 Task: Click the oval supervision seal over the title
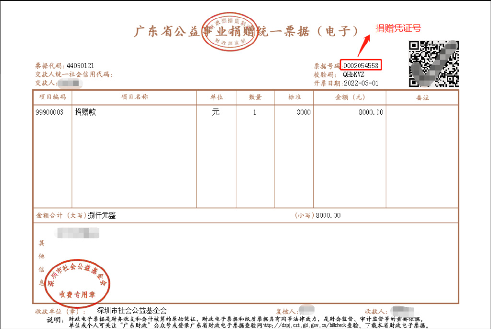click(x=230, y=32)
